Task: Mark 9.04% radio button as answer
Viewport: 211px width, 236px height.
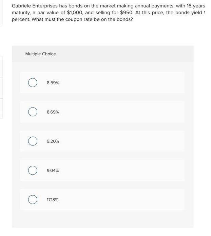Action: click(x=33, y=170)
